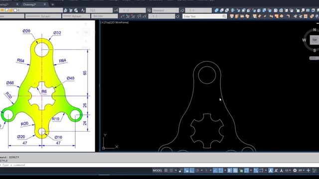Open the Multileader Style icon

tap(182, 10)
